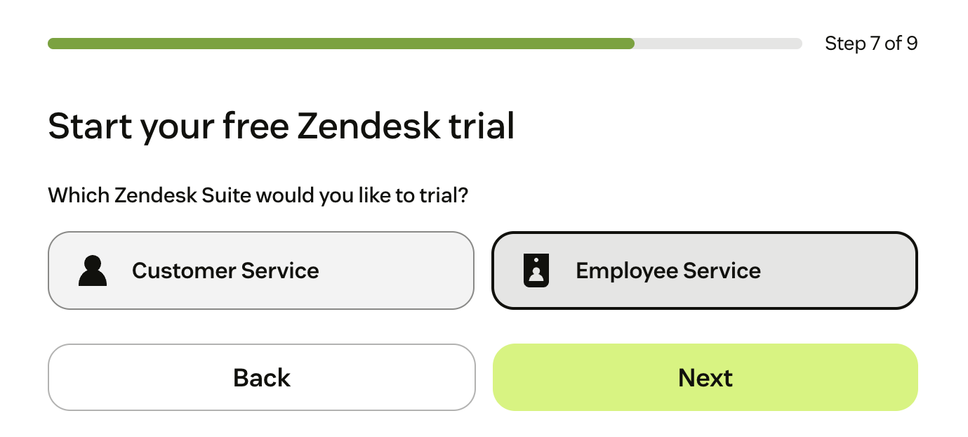Go back with the Back button
The width and height of the screenshot is (968, 437).
pyautogui.click(x=261, y=377)
